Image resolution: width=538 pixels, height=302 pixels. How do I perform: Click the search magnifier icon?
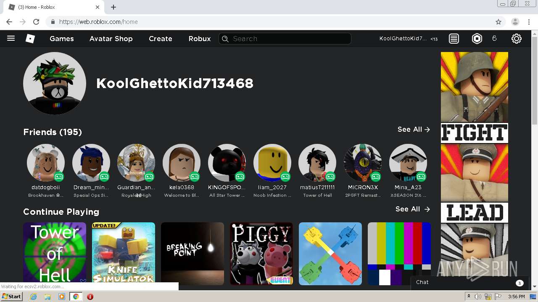[x=225, y=39]
